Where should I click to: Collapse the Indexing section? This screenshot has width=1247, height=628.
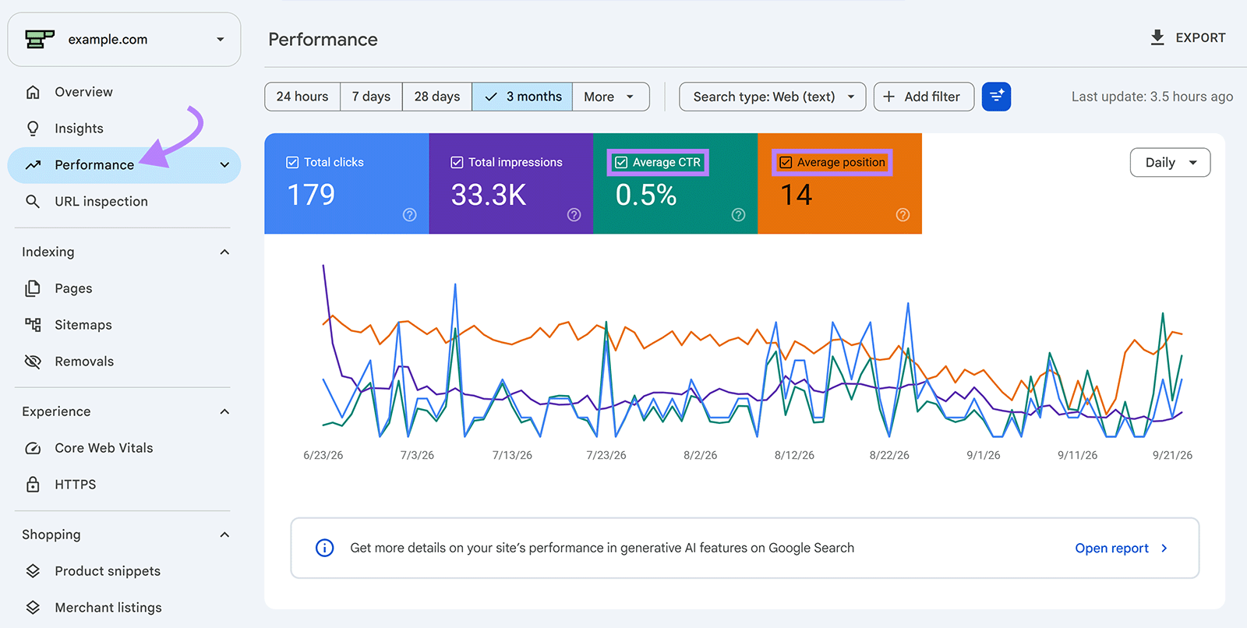(x=224, y=252)
